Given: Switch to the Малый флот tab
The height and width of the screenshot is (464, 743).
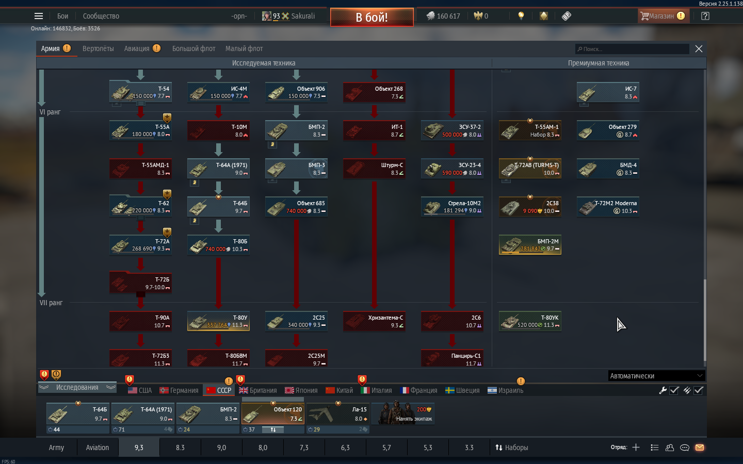Looking at the screenshot, I should [244, 48].
